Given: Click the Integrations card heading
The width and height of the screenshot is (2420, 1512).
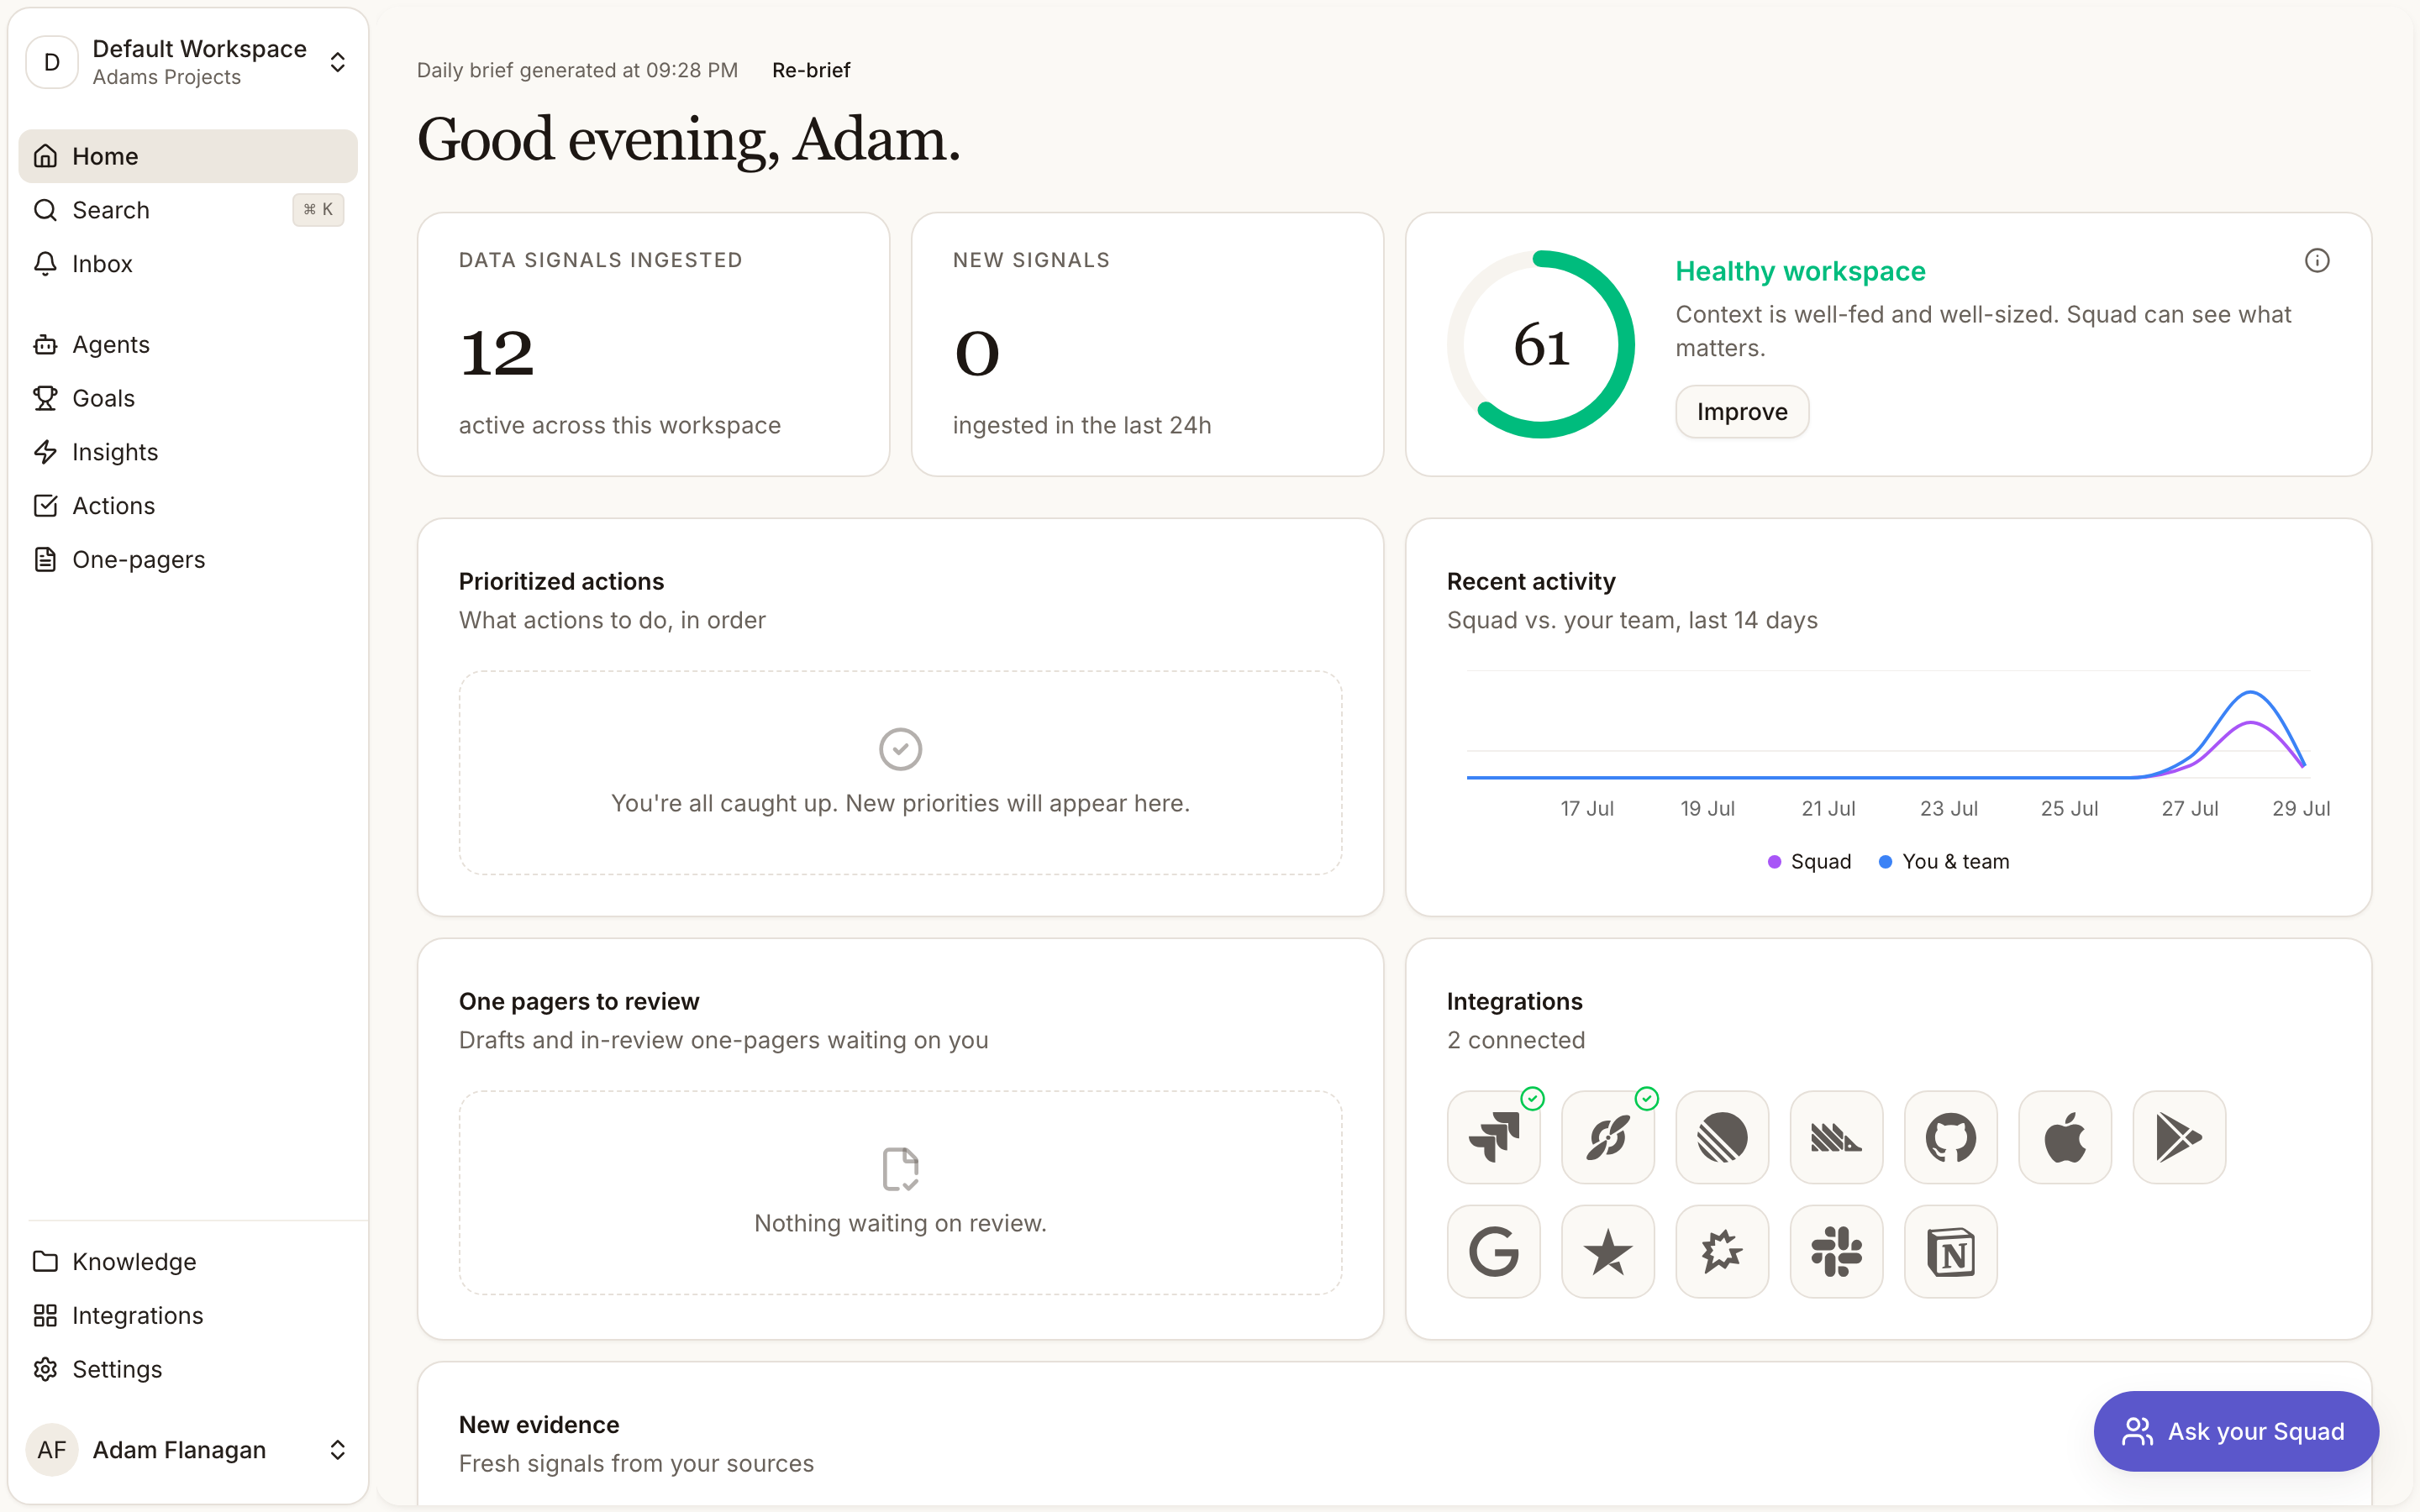Looking at the screenshot, I should pos(1514,1002).
